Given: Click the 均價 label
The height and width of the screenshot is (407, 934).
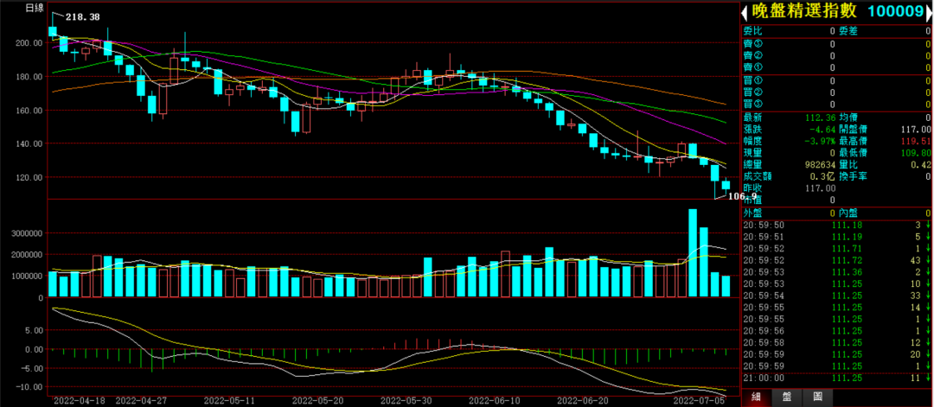Looking at the screenshot, I should pos(848,118).
